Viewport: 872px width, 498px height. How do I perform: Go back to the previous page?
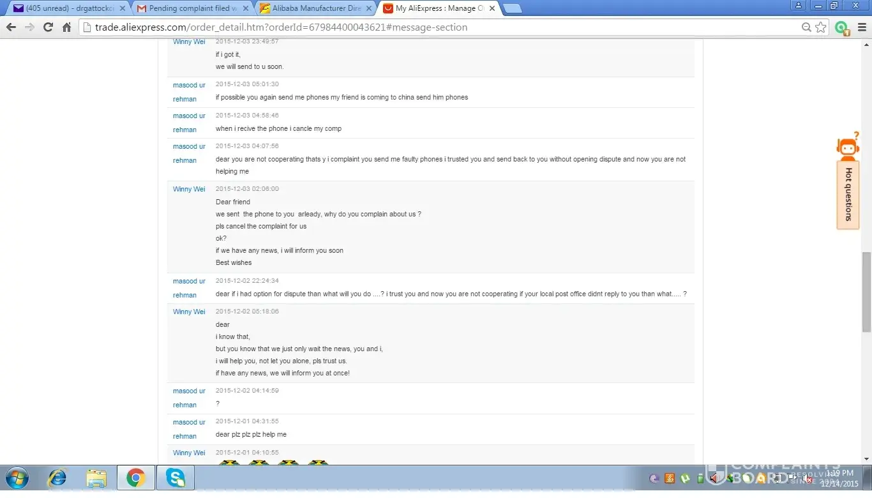pyautogui.click(x=11, y=27)
